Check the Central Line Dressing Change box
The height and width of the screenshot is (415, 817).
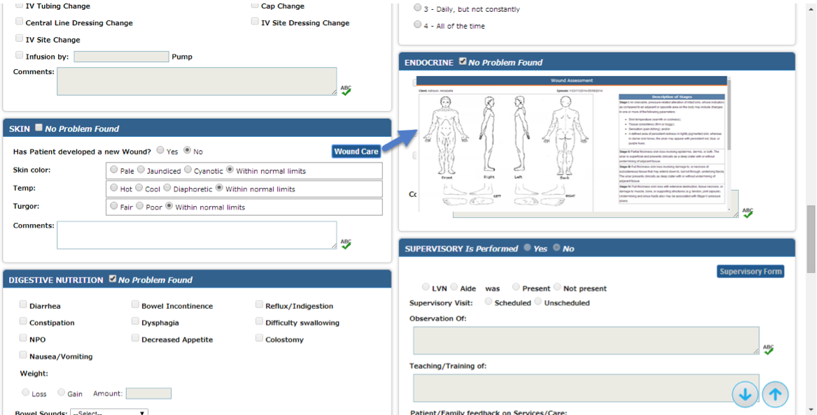coord(20,22)
